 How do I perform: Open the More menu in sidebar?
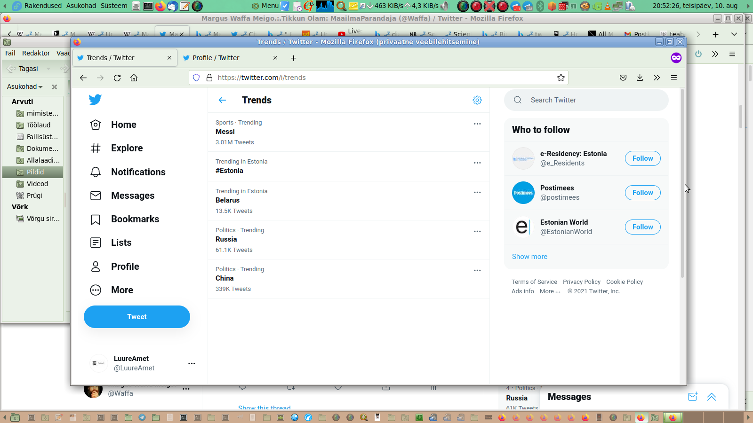(112, 290)
